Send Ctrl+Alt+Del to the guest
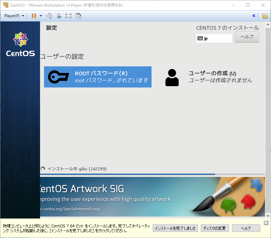 [49, 16]
